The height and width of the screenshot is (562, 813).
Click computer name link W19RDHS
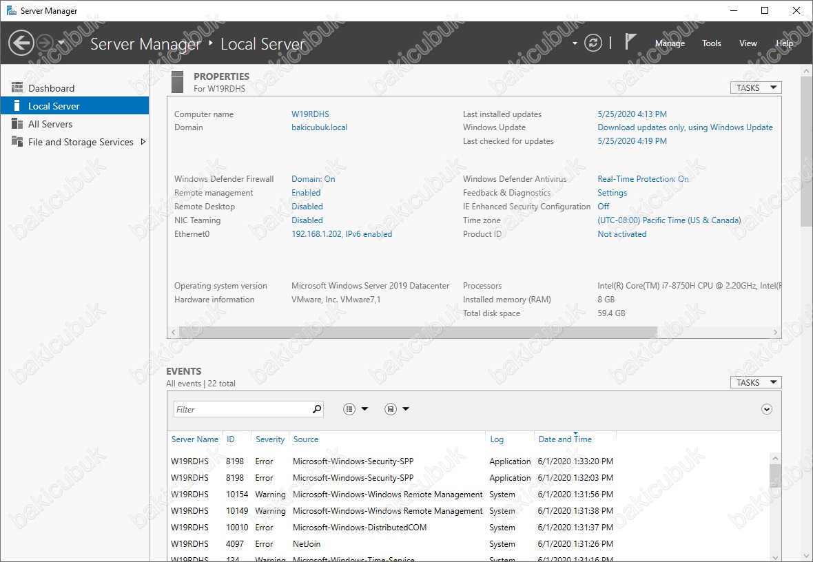(310, 114)
